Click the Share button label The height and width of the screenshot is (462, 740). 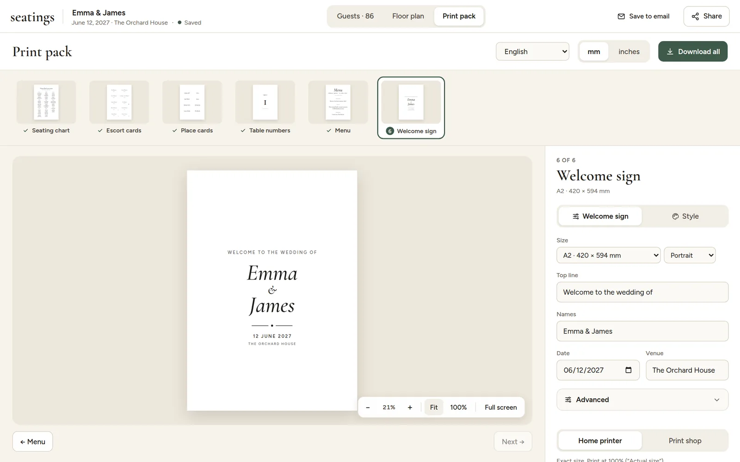(x=712, y=16)
